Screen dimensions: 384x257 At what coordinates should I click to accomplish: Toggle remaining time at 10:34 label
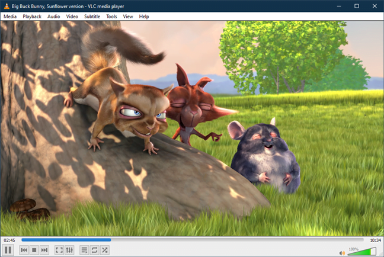pos(375,240)
